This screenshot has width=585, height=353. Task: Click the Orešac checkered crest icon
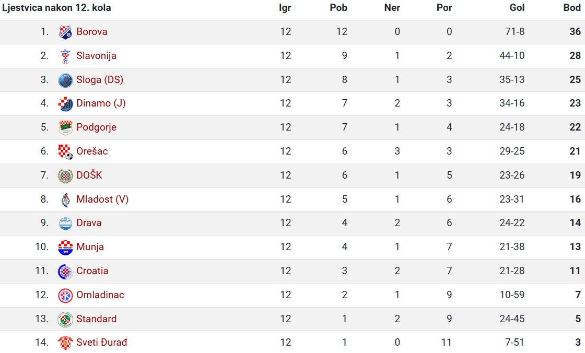point(65,152)
